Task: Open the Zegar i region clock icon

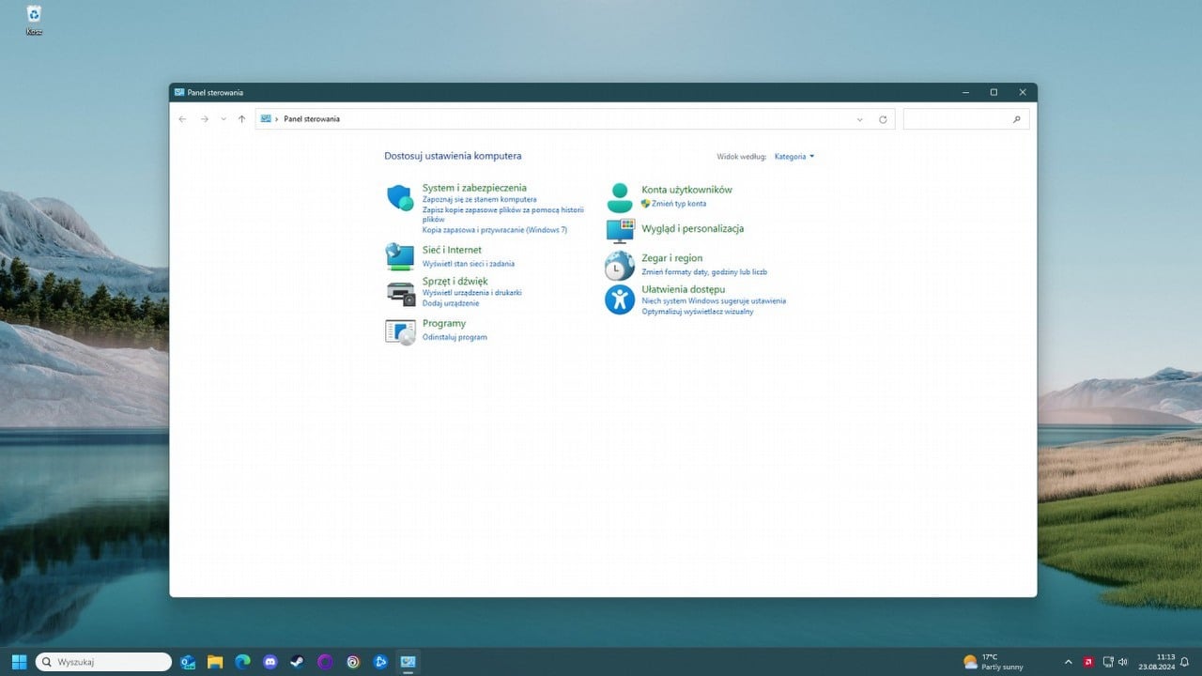Action: point(619,267)
